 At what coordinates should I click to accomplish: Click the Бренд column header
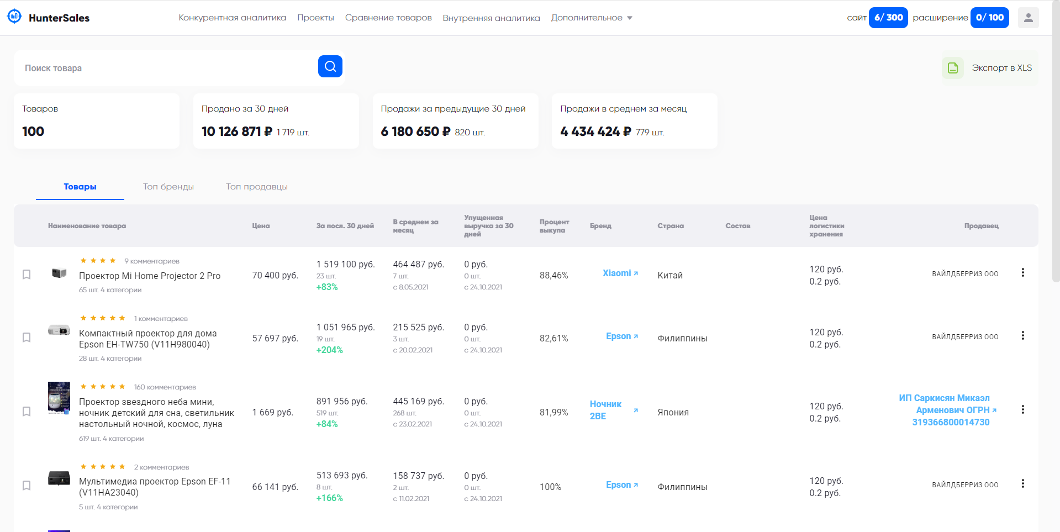(600, 226)
